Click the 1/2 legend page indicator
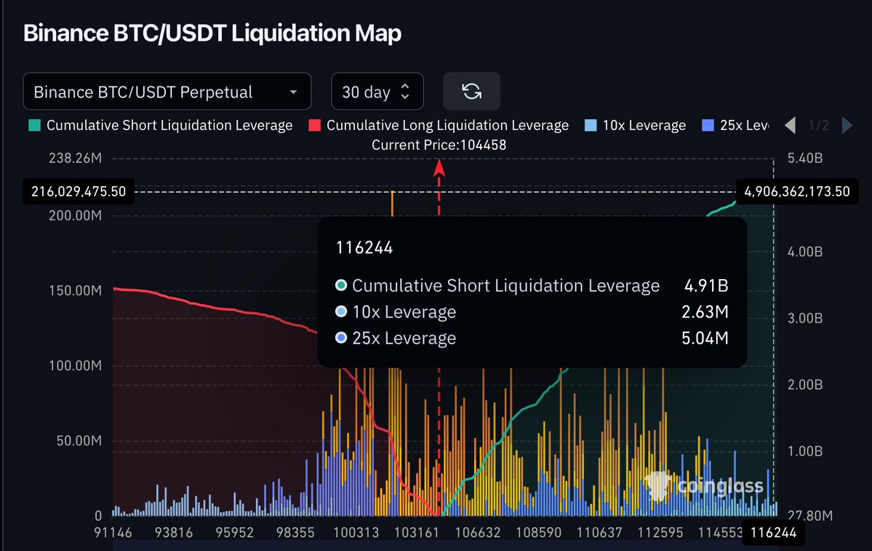This screenshot has height=551, width=872. point(818,125)
